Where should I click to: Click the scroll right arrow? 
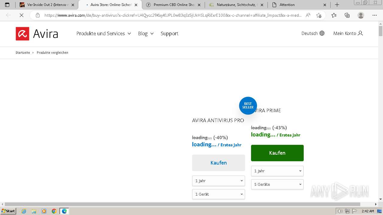click(x=376, y=204)
